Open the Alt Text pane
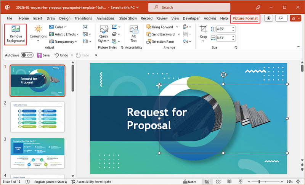This screenshot has width=305, height=185. point(133,34)
